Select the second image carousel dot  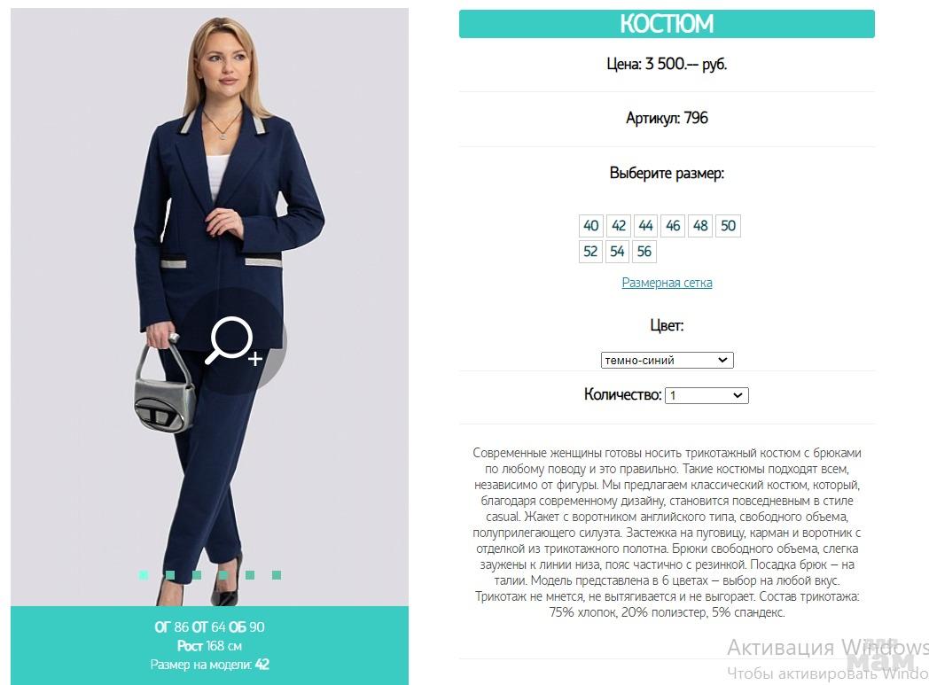(x=170, y=575)
